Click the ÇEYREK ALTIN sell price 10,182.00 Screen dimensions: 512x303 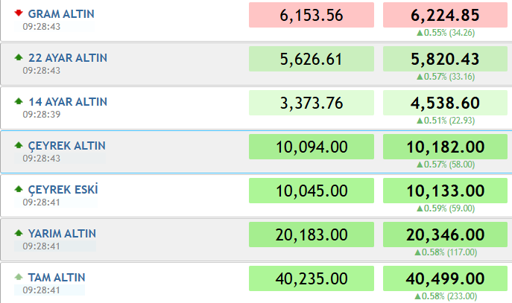coord(445,147)
